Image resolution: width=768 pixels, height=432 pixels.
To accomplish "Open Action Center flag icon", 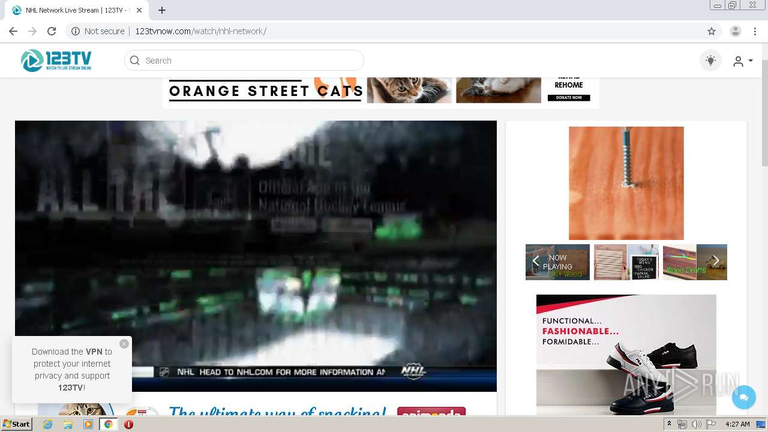I will (x=711, y=424).
